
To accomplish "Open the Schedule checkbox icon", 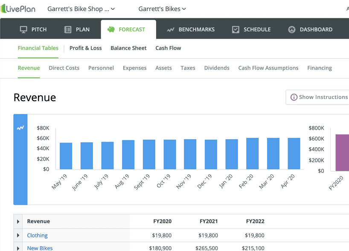I will (x=236, y=29).
